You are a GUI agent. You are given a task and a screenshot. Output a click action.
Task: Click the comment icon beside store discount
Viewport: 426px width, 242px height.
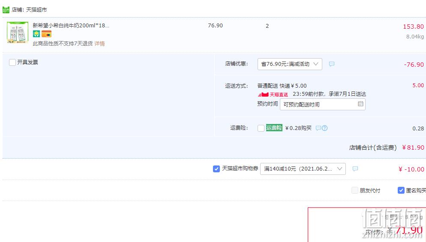coord(332,64)
